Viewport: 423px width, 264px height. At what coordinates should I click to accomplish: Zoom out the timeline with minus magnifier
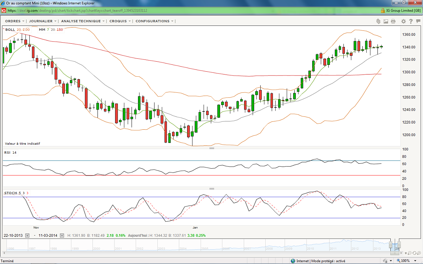tap(409, 253)
